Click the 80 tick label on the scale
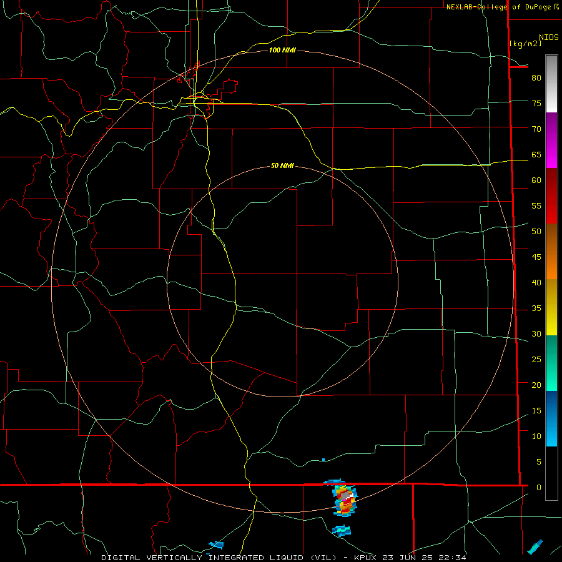 point(536,78)
